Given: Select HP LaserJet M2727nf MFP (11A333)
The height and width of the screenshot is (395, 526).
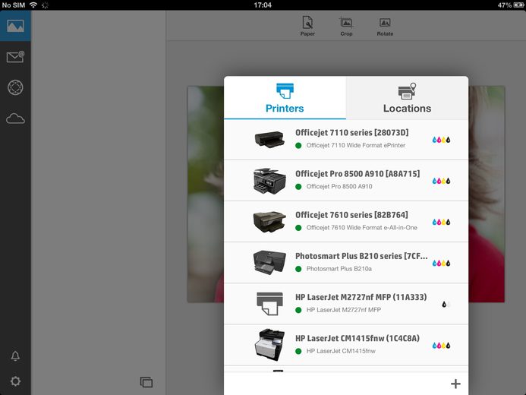Looking at the screenshot, I should pos(346,304).
